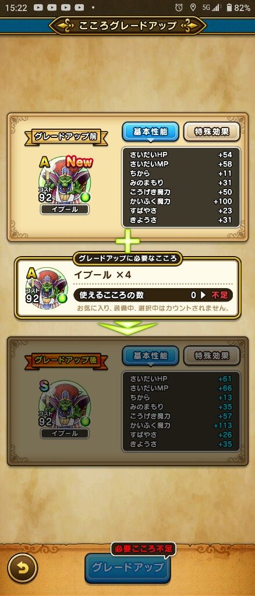Tap the グレードアップ button
Screen dimensions: 255x596
127,568
